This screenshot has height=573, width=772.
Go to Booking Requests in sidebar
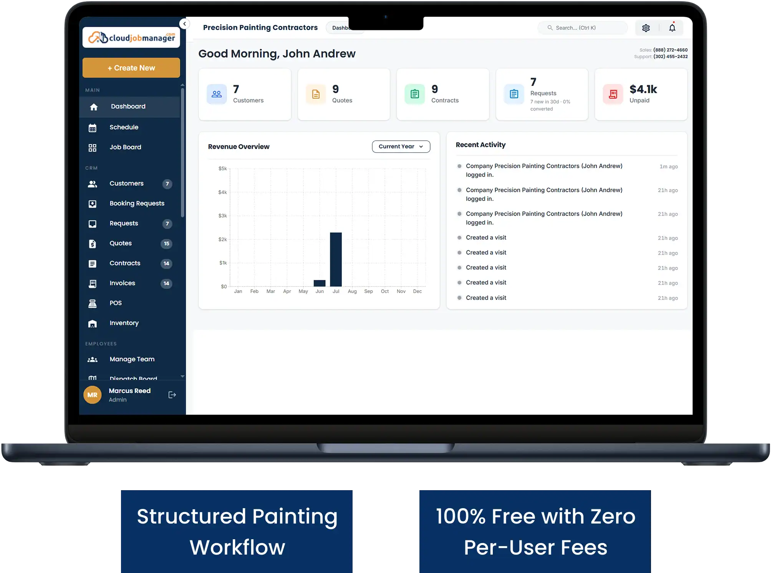(130, 204)
